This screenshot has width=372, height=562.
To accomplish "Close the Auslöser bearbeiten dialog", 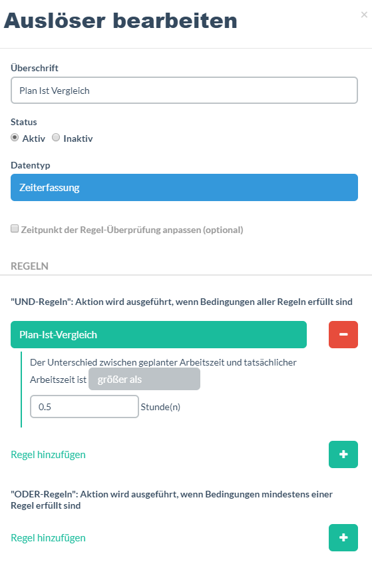I will (x=364, y=15).
